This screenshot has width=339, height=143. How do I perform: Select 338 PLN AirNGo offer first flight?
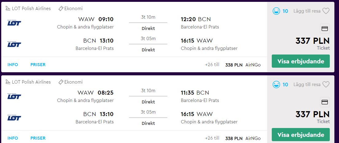tap(243, 65)
